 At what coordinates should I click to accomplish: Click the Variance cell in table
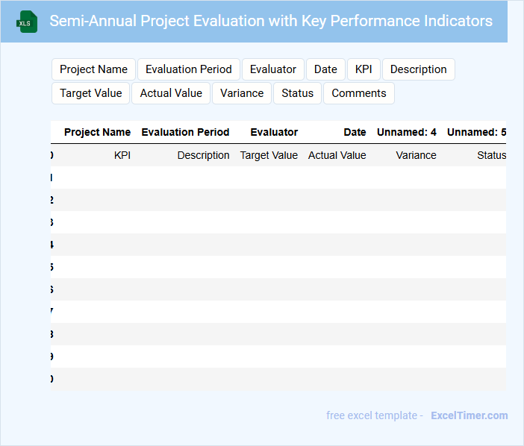(x=416, y=155)
